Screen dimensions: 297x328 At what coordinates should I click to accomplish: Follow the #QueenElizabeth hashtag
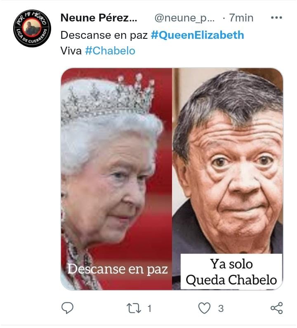[x=198, y=35]
